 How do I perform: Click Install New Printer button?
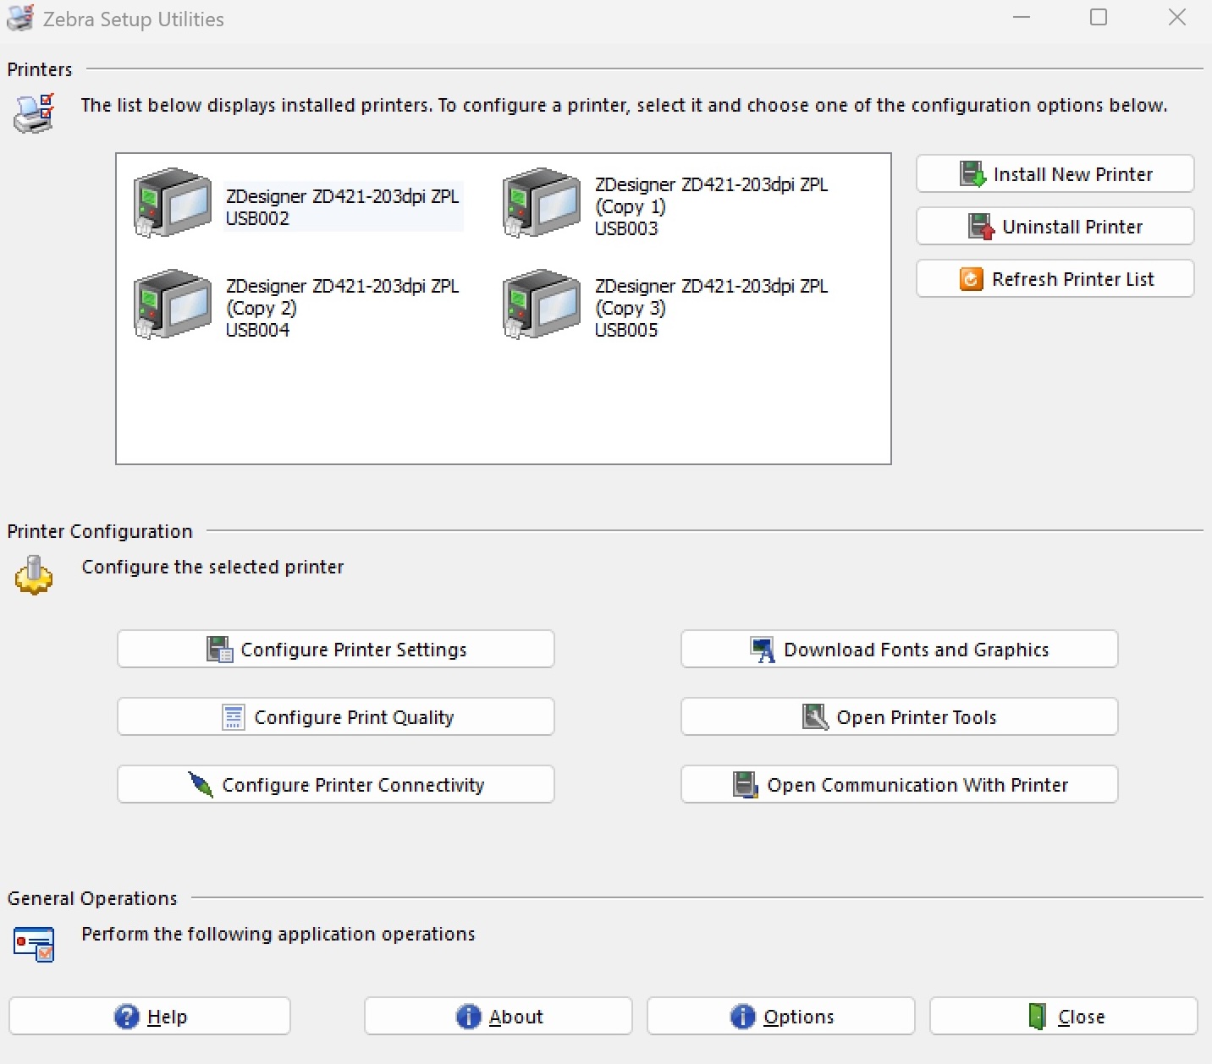1055,174
